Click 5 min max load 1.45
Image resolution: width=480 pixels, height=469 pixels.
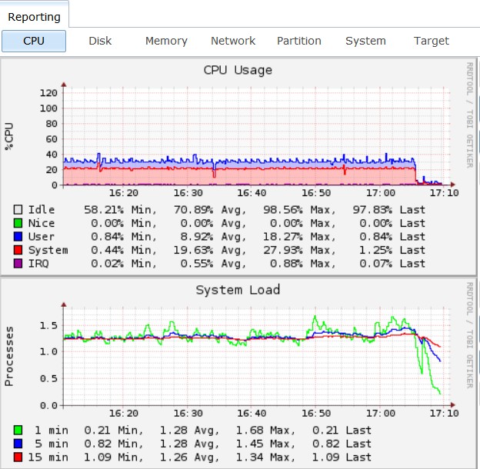click(249, 444)
